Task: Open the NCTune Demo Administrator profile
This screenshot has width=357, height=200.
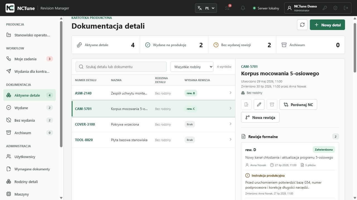Action: (x=305, y=8)
